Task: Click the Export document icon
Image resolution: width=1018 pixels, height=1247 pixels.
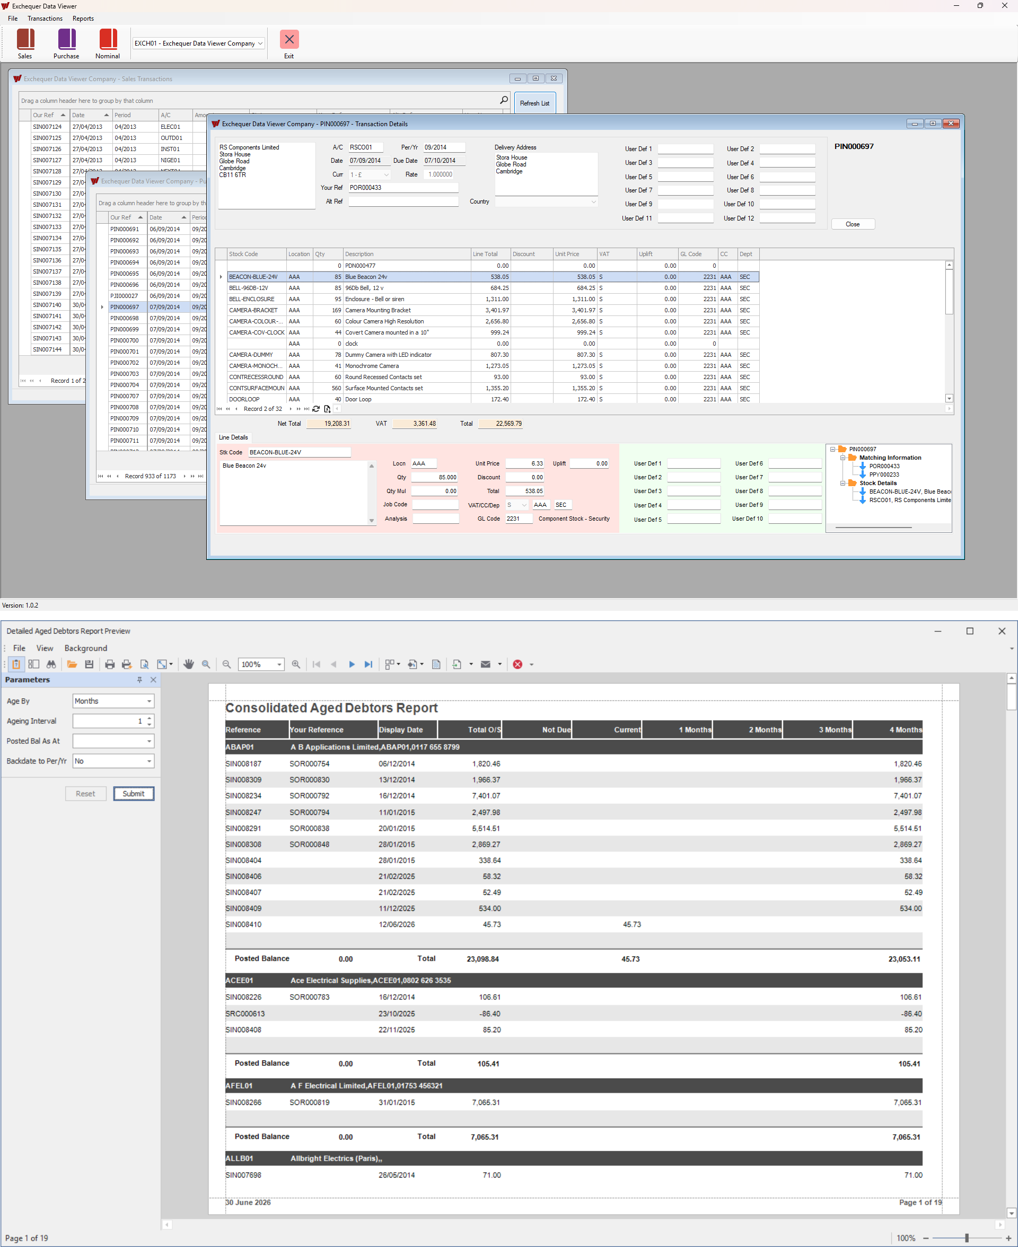Action: tap(458, 664)
